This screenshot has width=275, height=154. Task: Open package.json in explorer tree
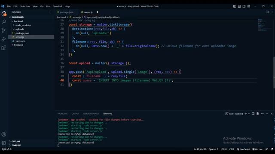coord(31,33)
